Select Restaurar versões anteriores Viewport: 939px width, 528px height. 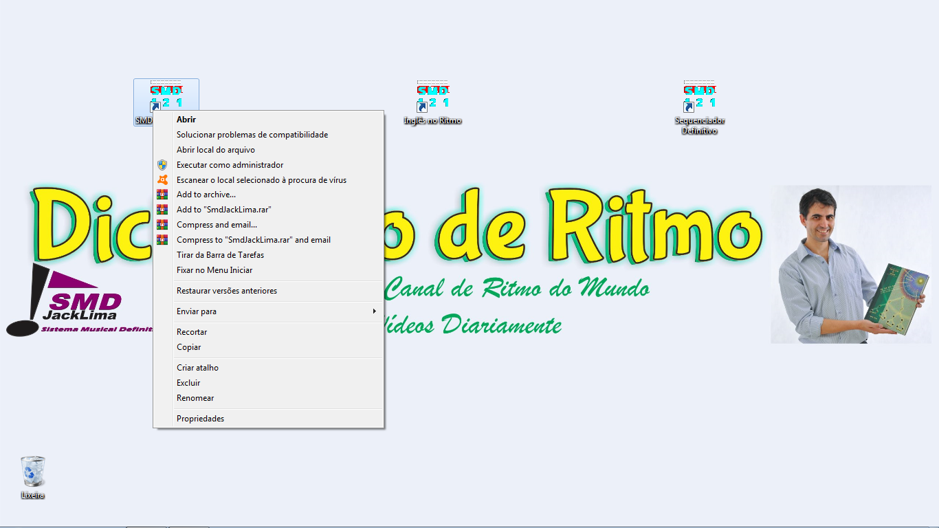click(226, 291)
